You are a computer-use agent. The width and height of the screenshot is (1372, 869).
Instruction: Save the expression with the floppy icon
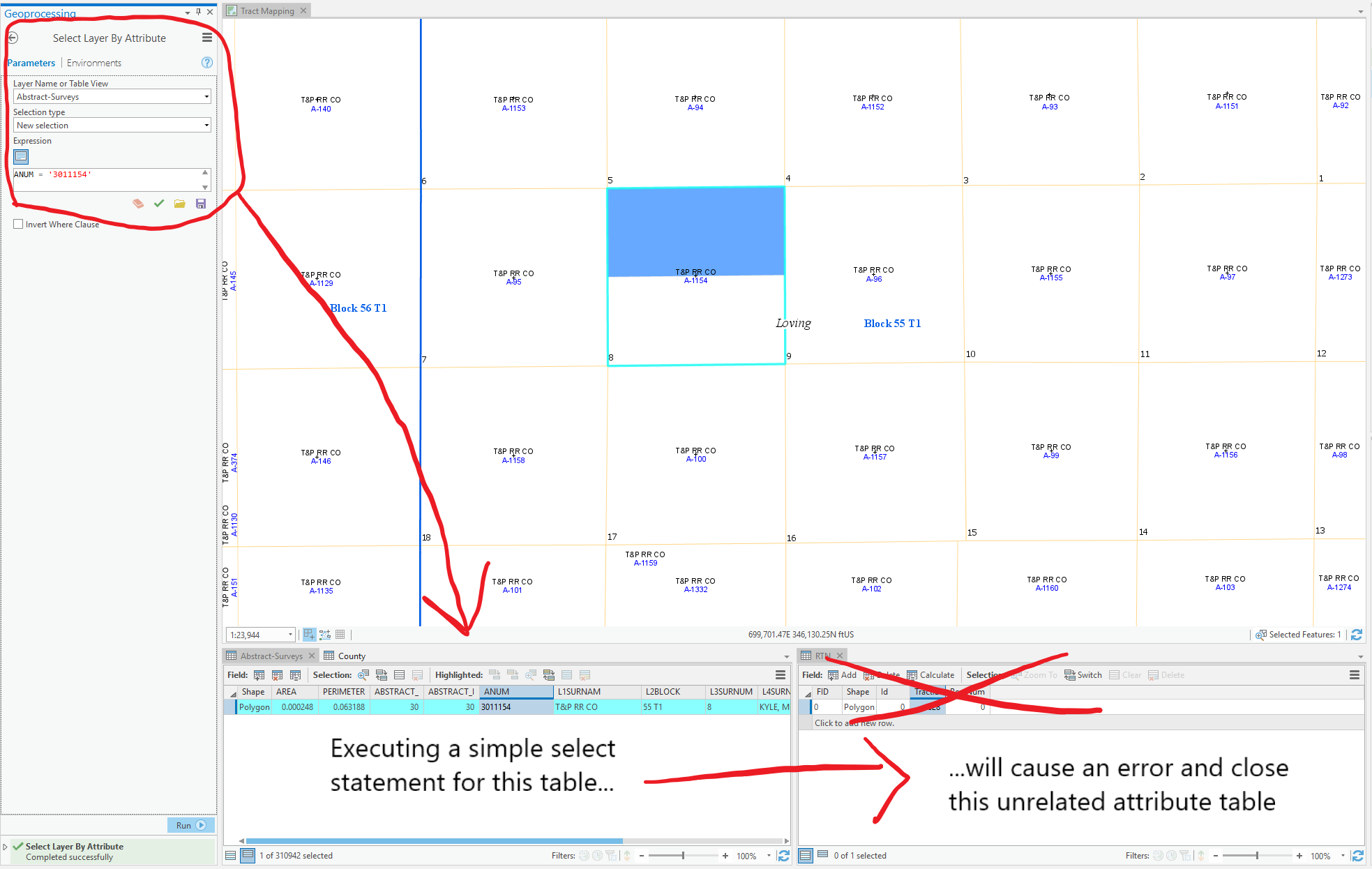pos(201,204)
